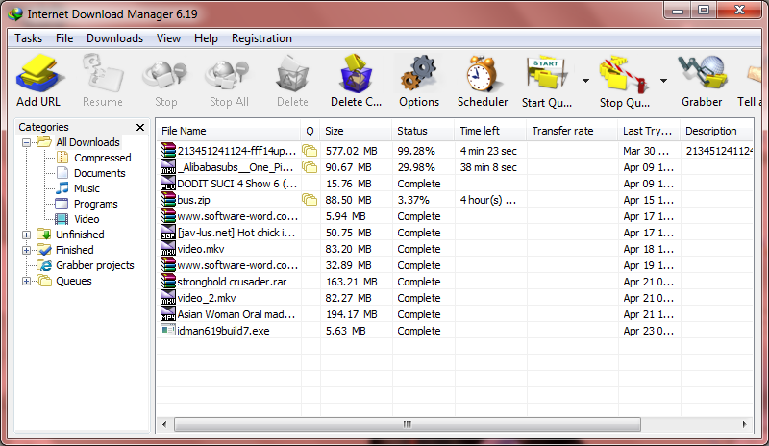The image size is (769, 446).
Task: Click the archive icon of bus.zip
Action: [167, 200]
